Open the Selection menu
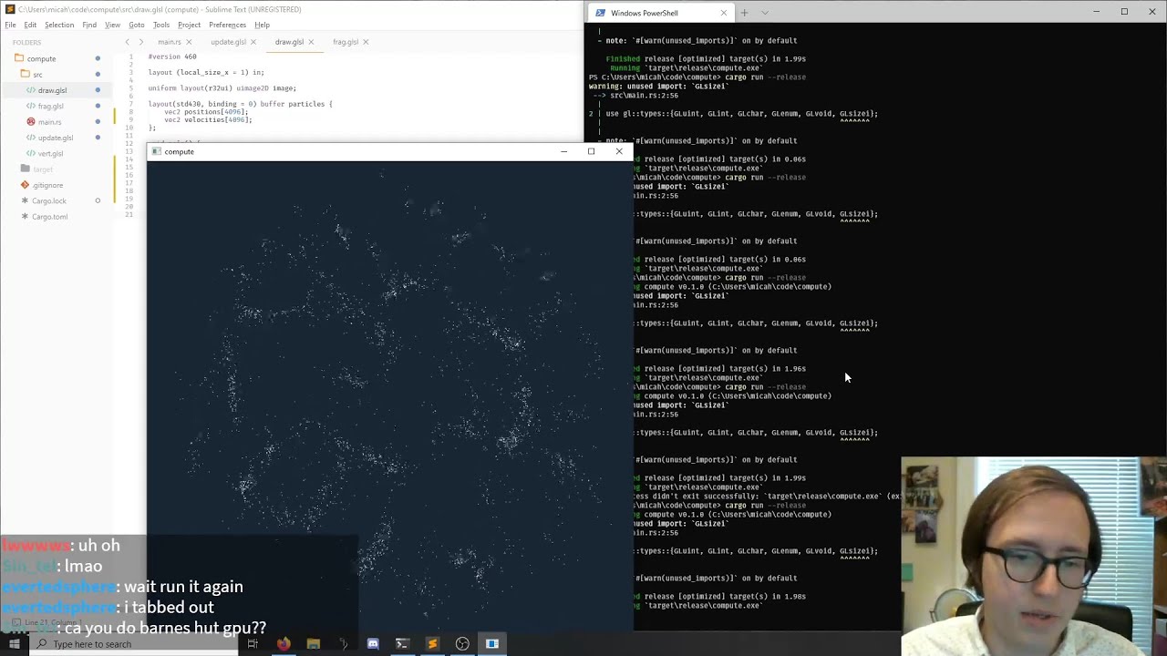 59,25
